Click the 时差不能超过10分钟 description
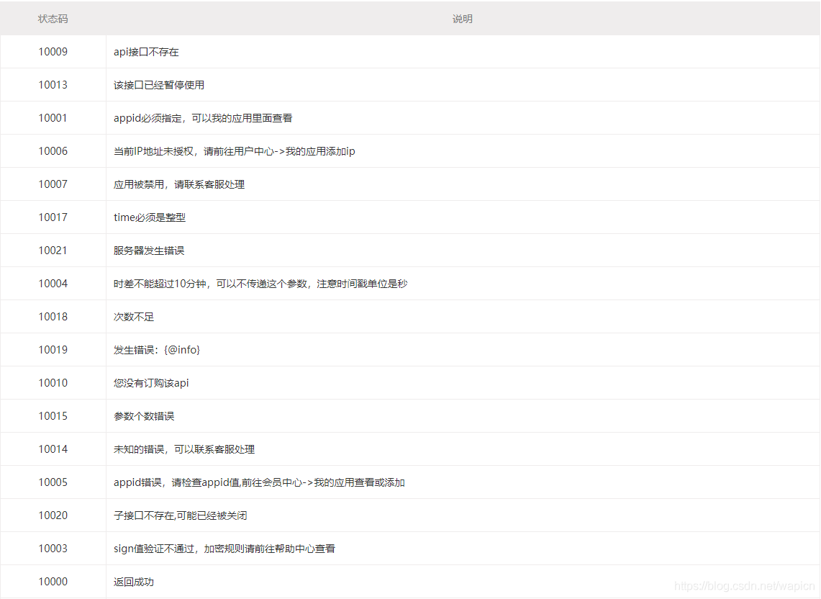821x599 pixels. pos(260,283)
